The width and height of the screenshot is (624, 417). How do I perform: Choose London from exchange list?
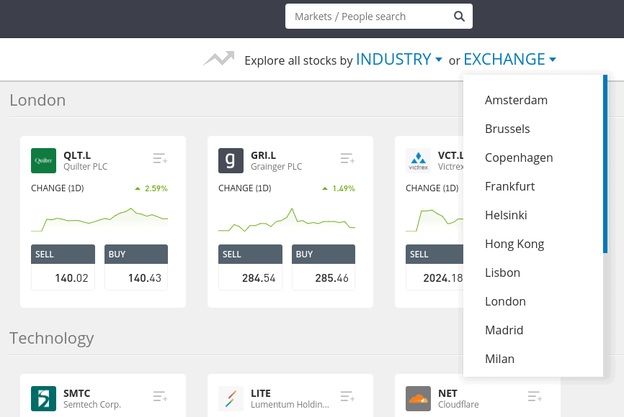(x=505, y=301)
